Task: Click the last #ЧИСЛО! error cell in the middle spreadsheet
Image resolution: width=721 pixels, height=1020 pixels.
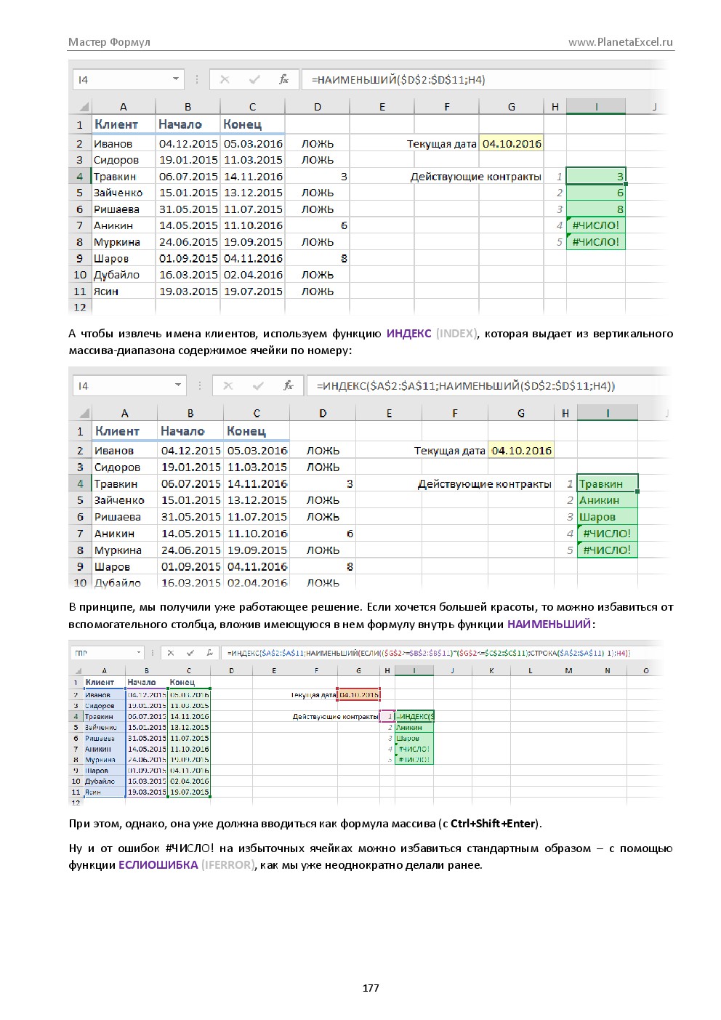Action: point(608,550)
